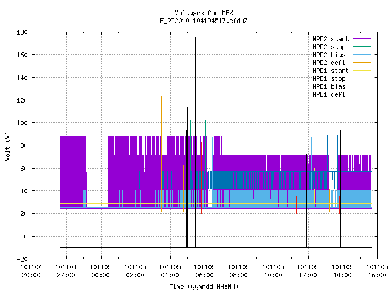Click the 101105 06:00 x-axis tick label
The image size is (389, 292).
204,271
